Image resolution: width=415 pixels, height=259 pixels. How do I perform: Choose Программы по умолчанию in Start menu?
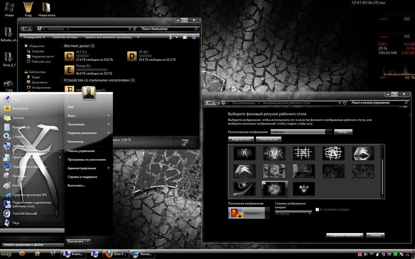87,159
